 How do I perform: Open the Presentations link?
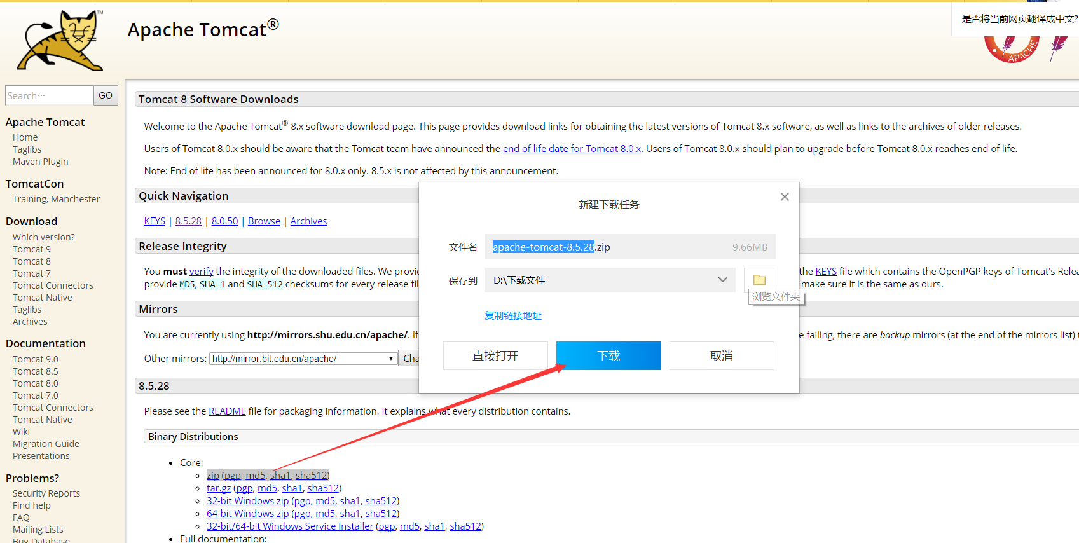pos(41,456)
